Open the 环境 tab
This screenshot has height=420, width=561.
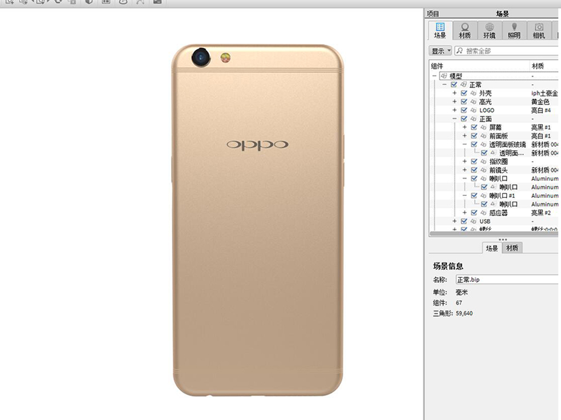pos(489,31)
